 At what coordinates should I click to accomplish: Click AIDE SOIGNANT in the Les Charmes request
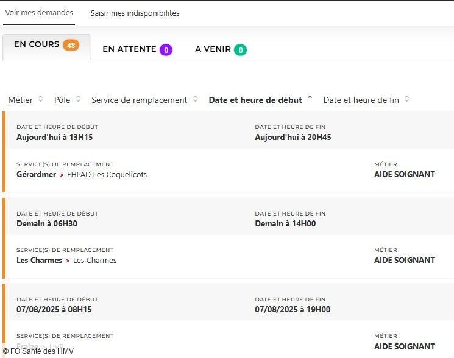tap(404, 260)
